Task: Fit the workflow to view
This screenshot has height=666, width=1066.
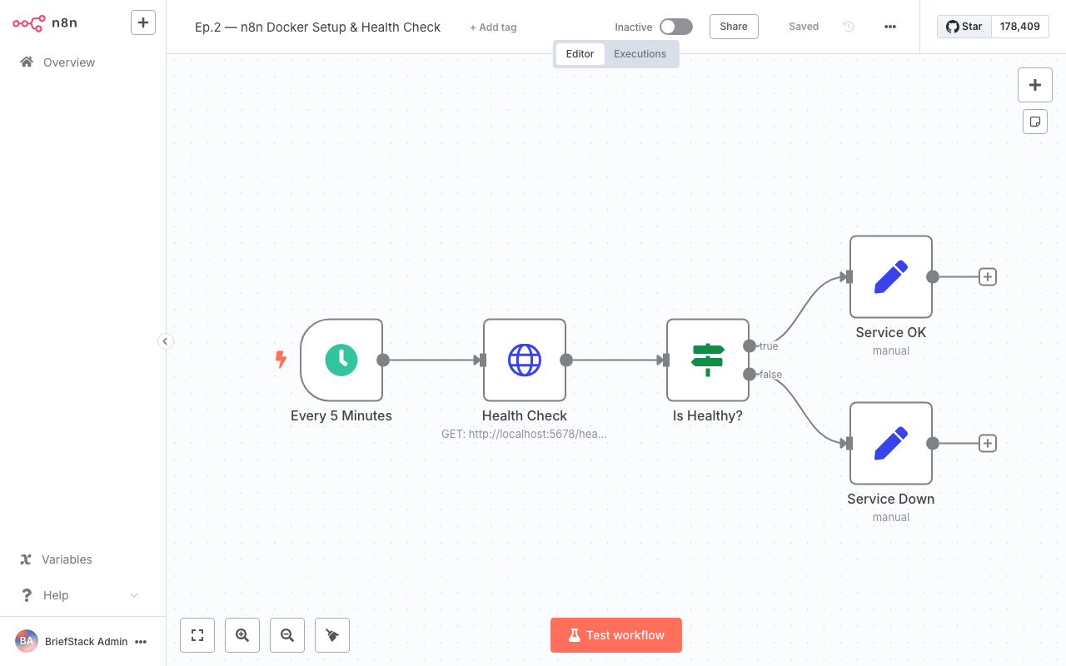Action: 197,635
